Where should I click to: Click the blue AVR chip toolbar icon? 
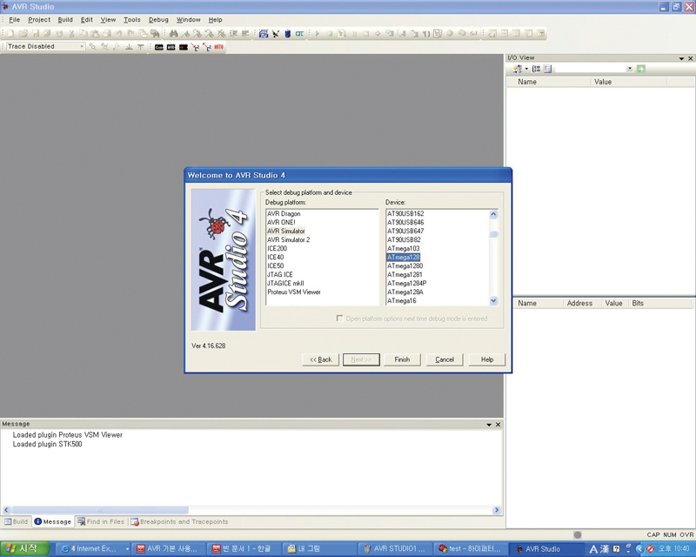[x=288, y=33]
